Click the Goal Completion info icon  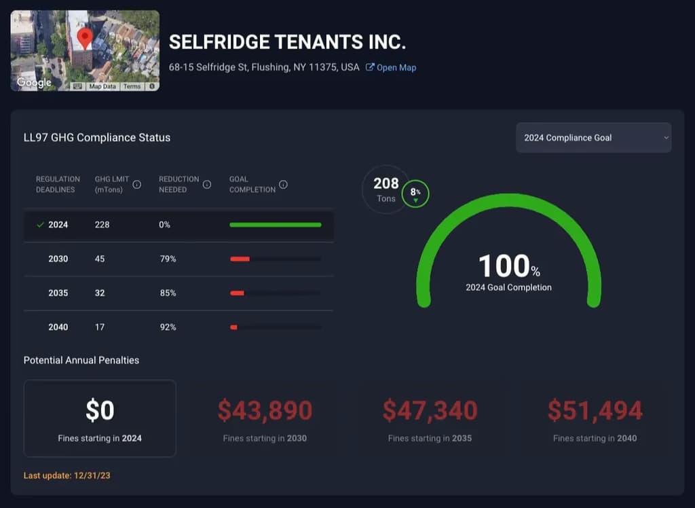pos(284,185)
